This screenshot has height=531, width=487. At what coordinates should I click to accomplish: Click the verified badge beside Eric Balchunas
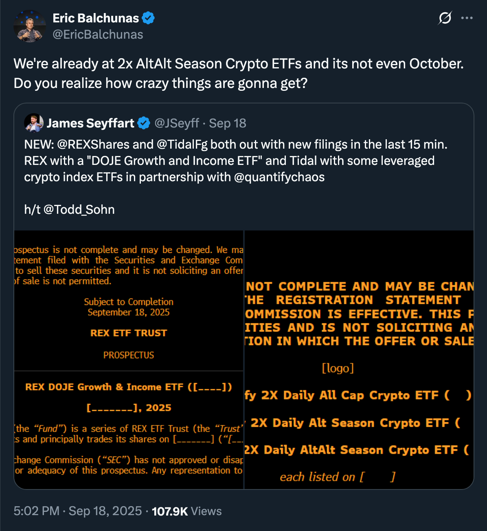click(x=148, y=18)
